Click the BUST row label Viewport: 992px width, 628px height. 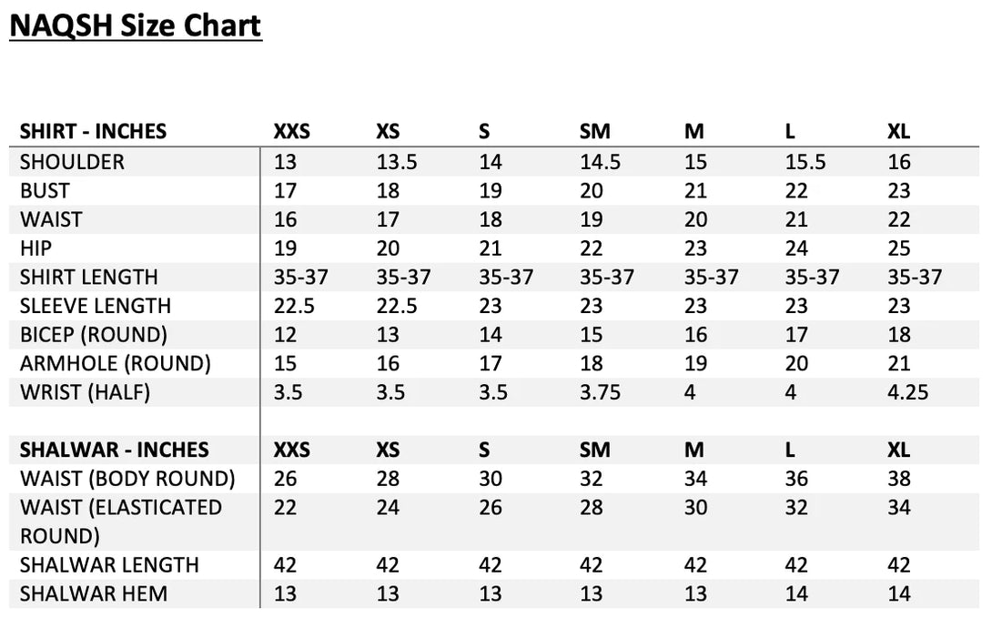tap(45, 191)
